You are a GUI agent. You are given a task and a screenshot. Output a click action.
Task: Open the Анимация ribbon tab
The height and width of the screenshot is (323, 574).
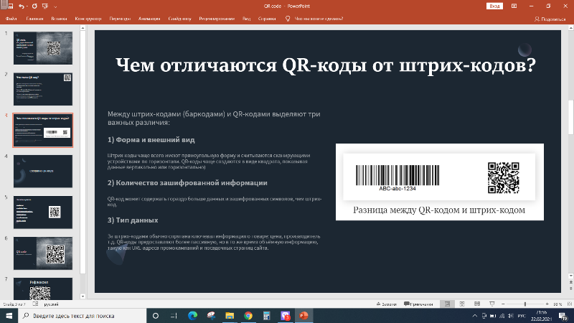tap(149, 19)
